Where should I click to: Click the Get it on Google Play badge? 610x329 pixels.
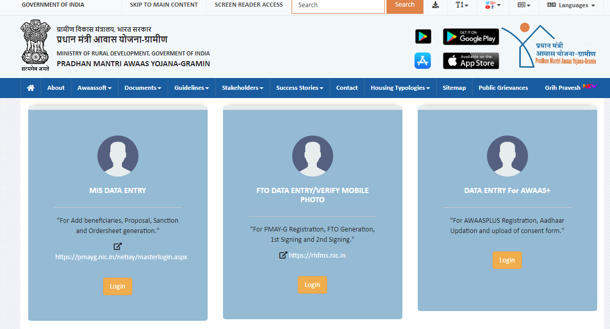[471, 36]
